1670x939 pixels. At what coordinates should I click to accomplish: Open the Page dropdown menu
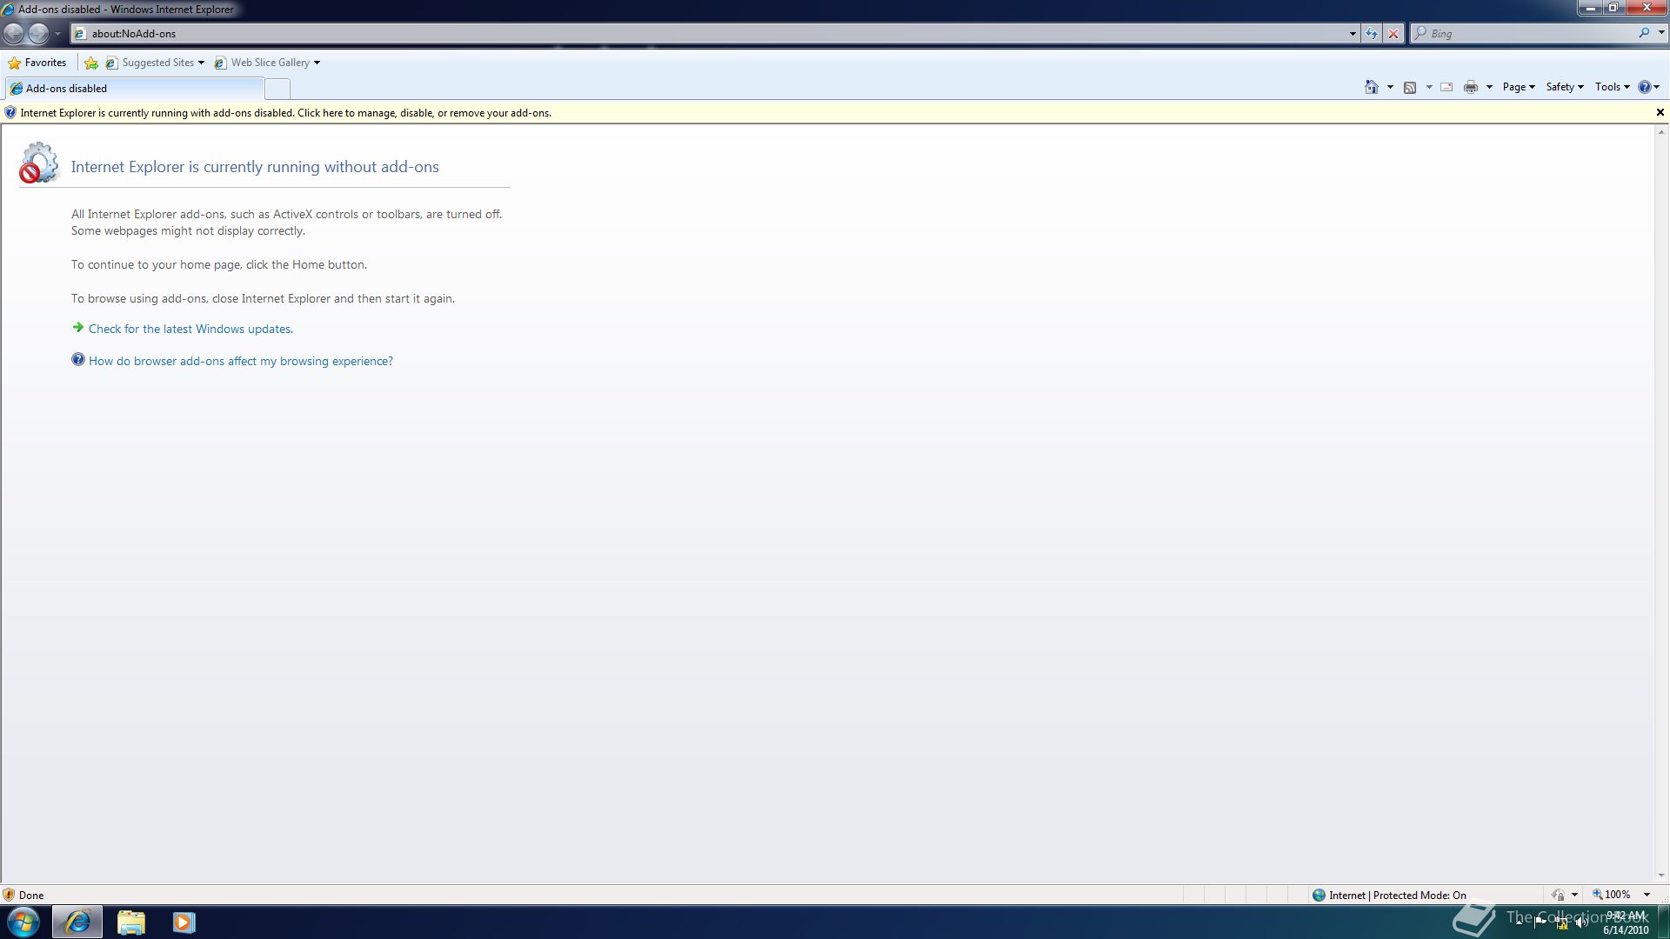click(x=1518, y=87)
